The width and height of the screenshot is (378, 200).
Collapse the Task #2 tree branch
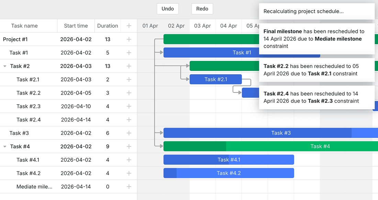5,66
